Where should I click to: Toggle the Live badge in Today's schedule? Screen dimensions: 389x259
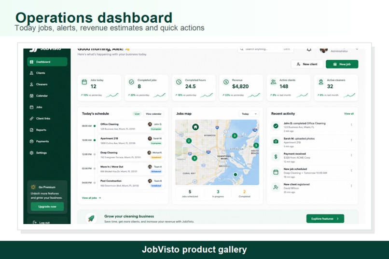pyautogui.click(x=137, y=114)
